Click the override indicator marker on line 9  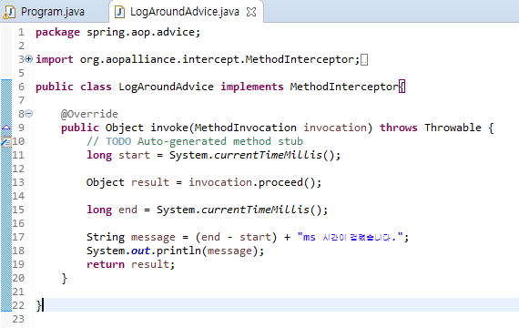(6, 128)
